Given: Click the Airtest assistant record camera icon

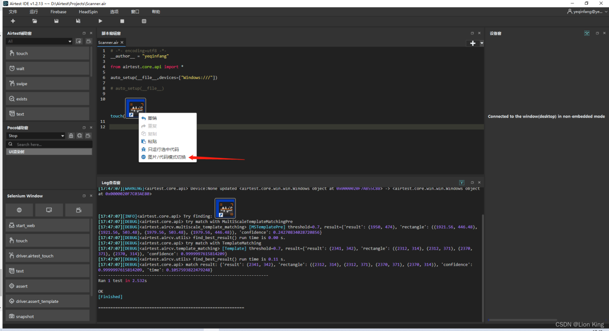Looking at the screenshot, I should pos(88,41).
